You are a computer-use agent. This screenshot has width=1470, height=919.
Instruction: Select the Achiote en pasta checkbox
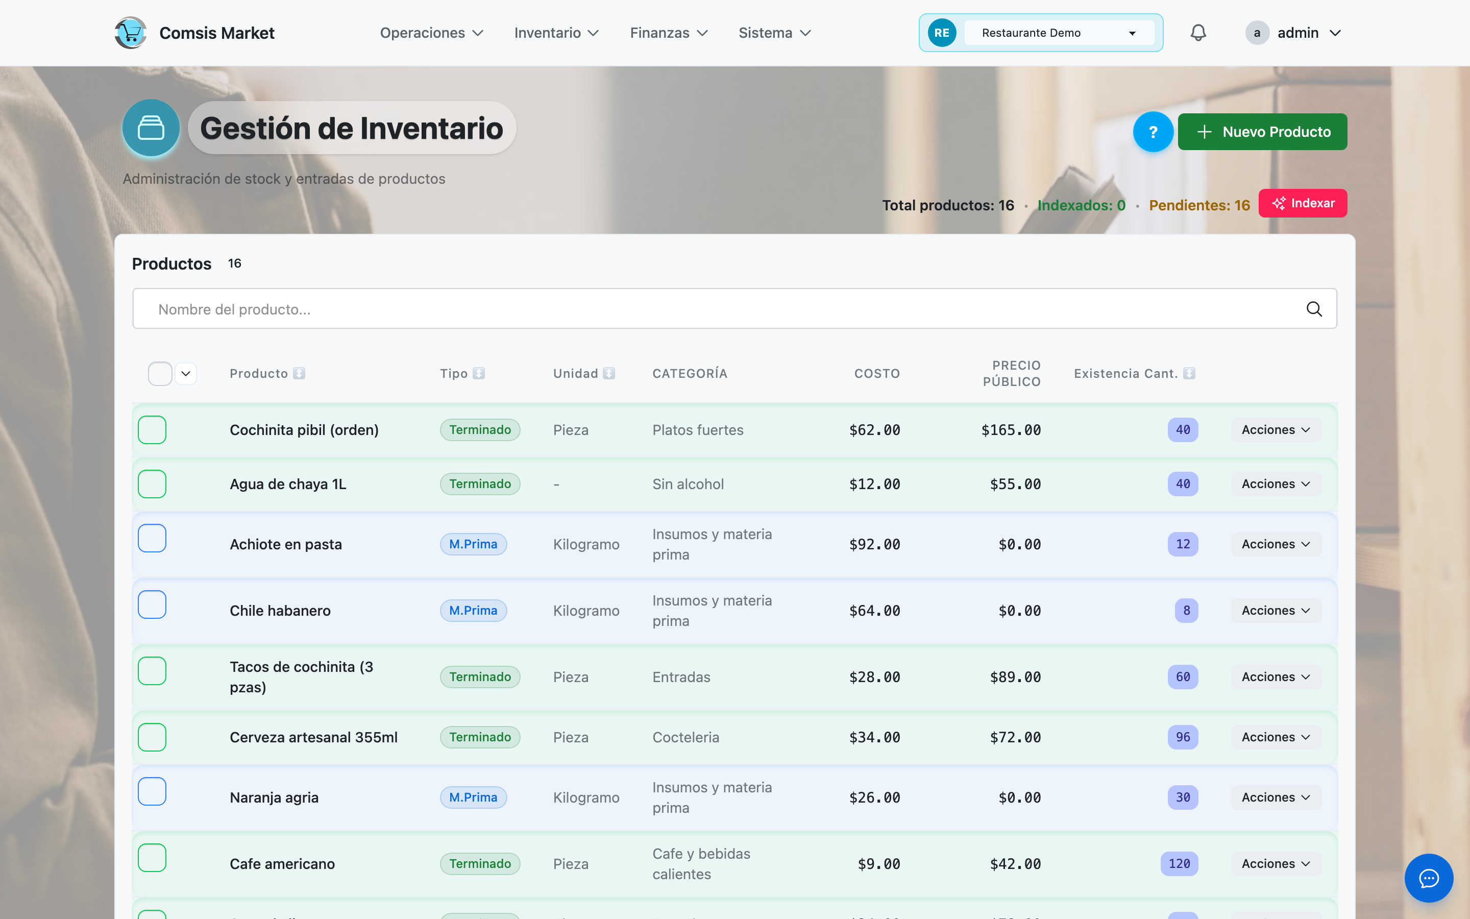(x=152, y=538)
